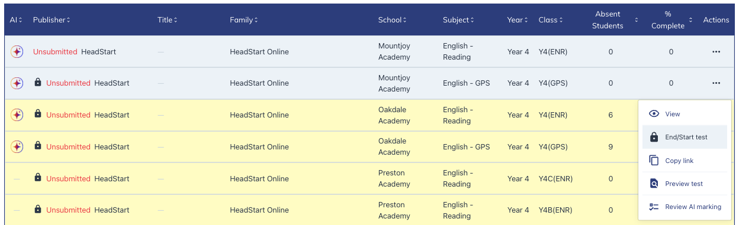
Task: Click the AI sparkle icon for Mountjoy English Reading row
Action: 17,52
